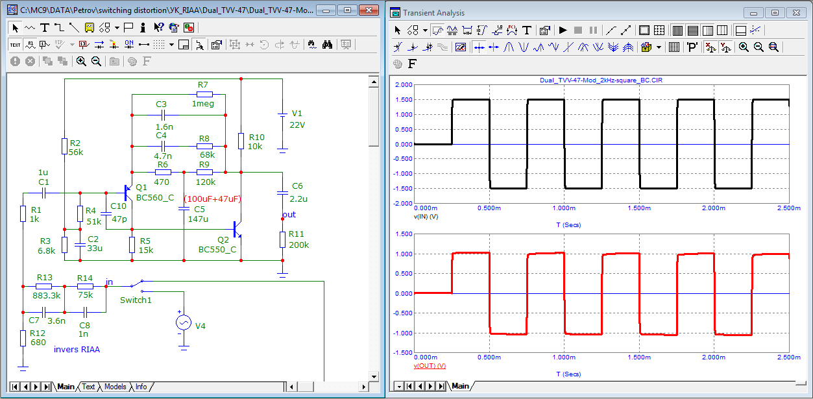813x399 pixels.
Task: Click the v(OUT) (V) plot label
Action: 430,366
